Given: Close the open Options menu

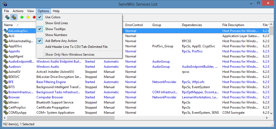Looking at the screenshot, I should click(43, 11).
